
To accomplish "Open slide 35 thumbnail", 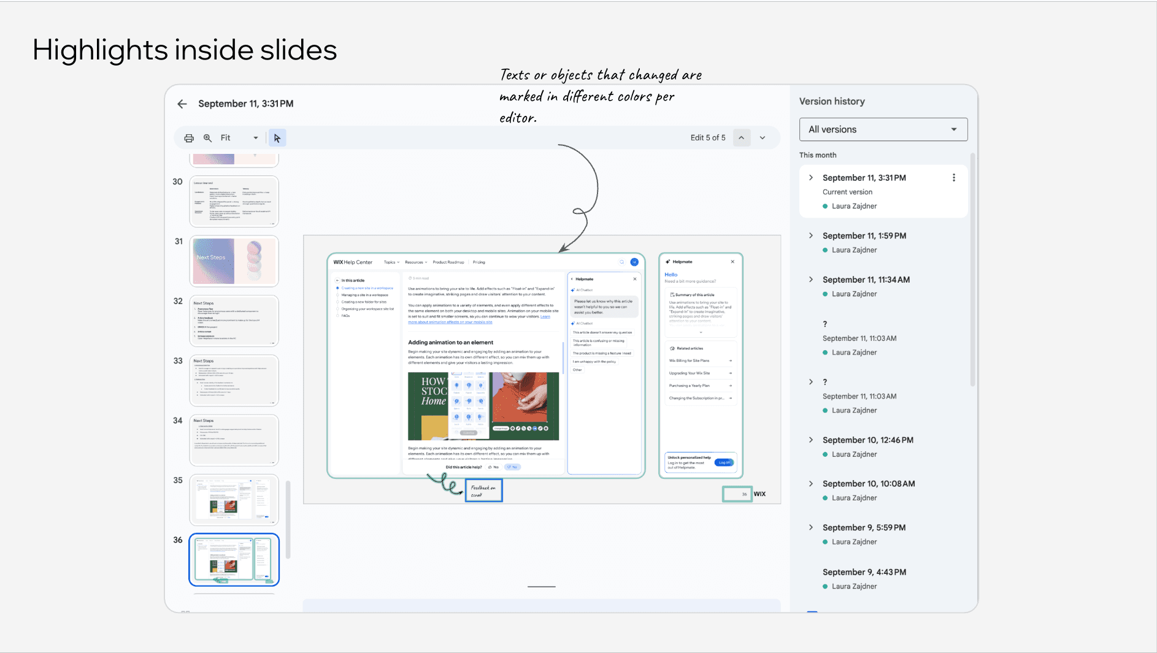I will click(234, 500).
